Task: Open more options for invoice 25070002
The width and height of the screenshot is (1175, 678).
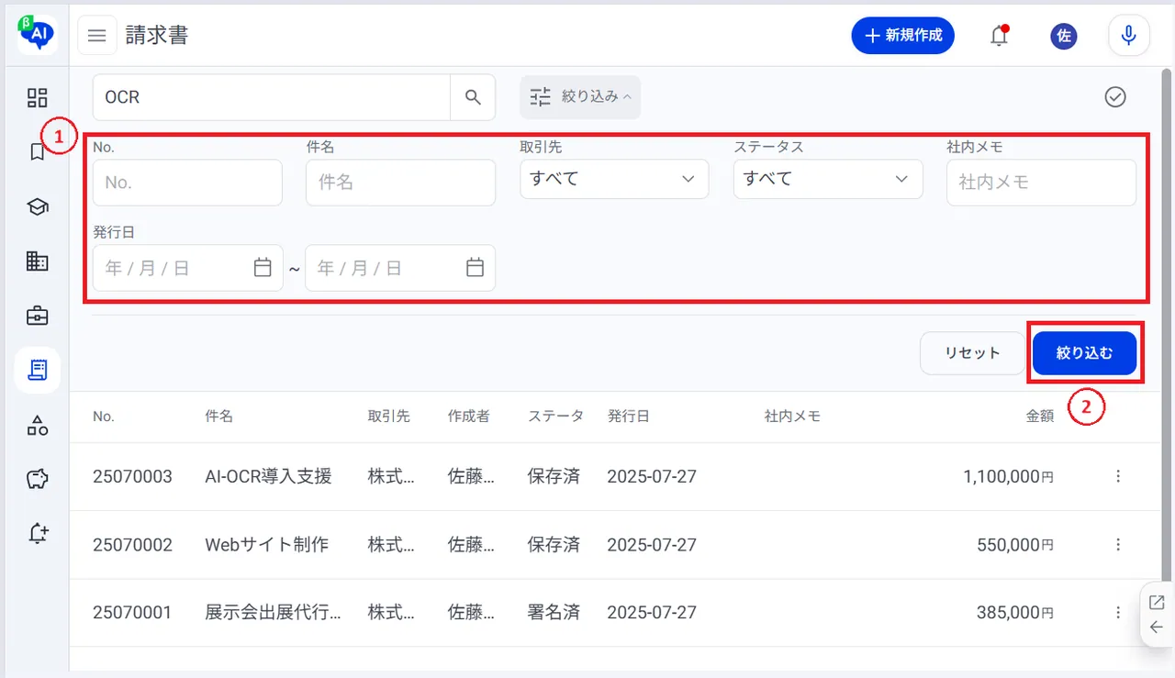Action: [1118, 544]
